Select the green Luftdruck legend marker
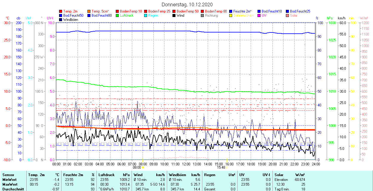 [x=117, y=15]
